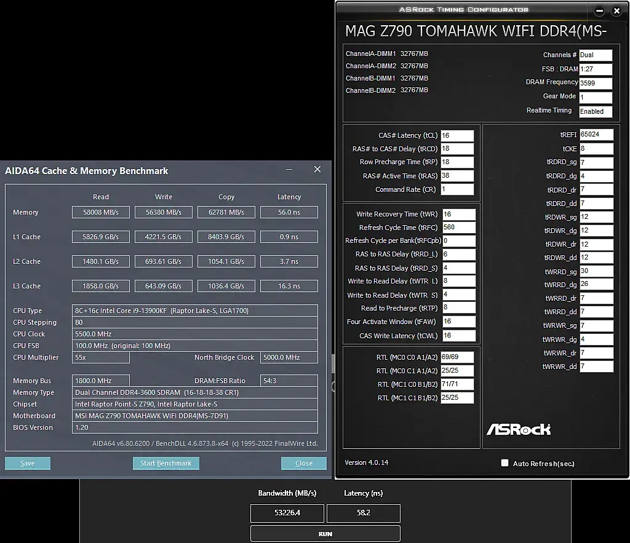This screenshot has width=630, height=543.
Task: Click the CPU Clock 5500.0 MHz field
Action: 195,334
